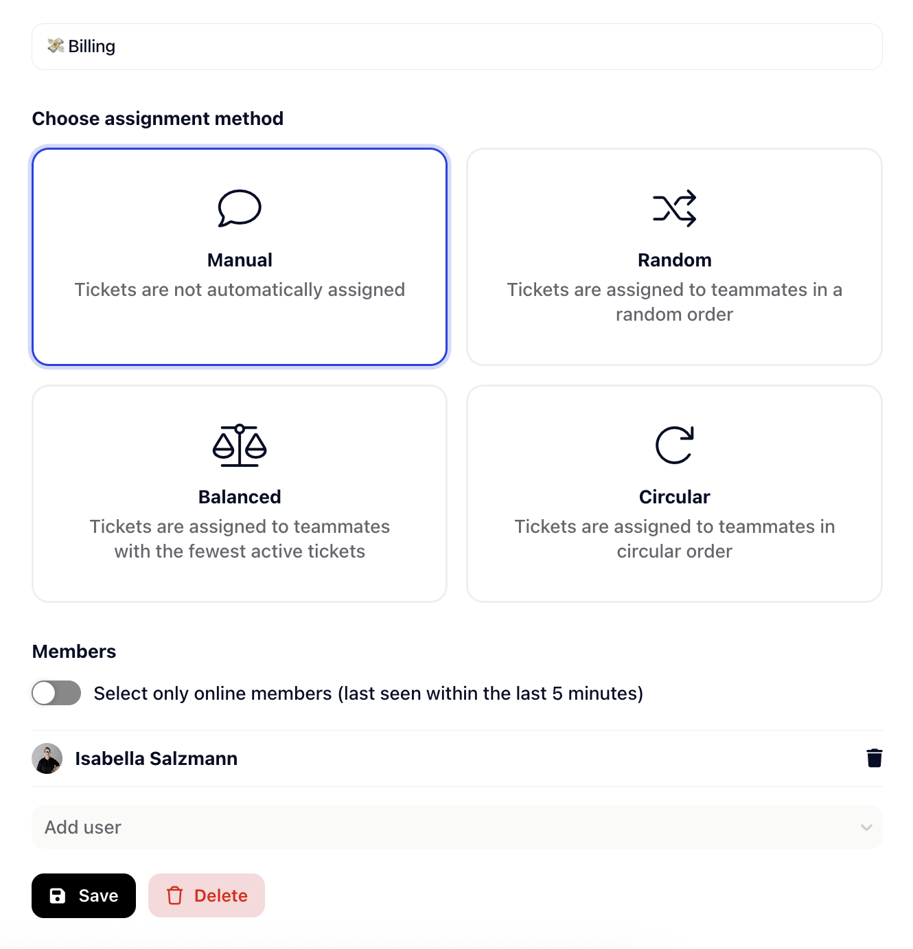Click the money emoji beside Billing
Image resolution: width=913 pixels, height=949 pixels.
[x=56, y=46]
